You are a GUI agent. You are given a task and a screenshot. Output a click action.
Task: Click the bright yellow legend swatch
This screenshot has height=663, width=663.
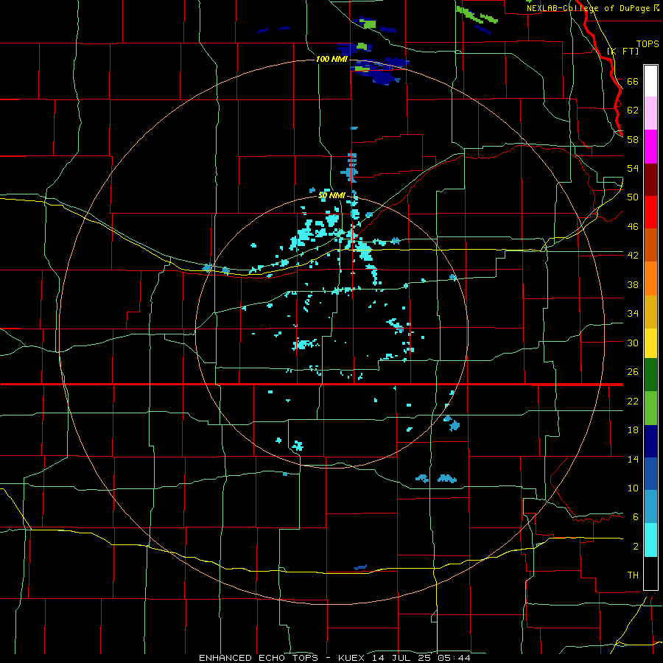tap(650, 343)
